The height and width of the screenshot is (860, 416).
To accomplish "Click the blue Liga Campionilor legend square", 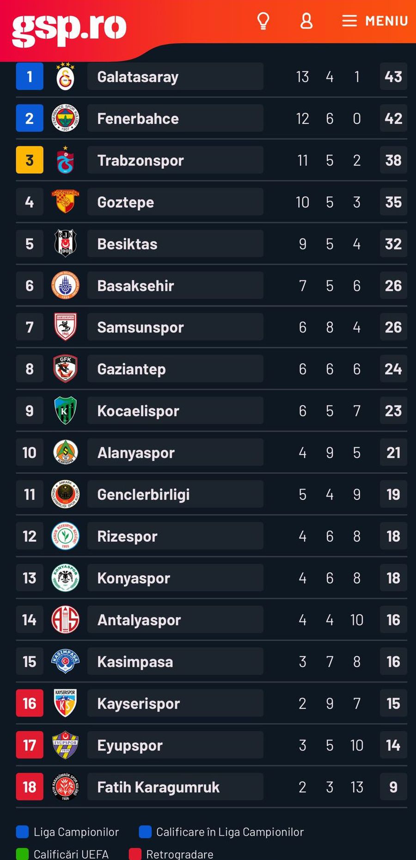I will (x=22, y=832).
